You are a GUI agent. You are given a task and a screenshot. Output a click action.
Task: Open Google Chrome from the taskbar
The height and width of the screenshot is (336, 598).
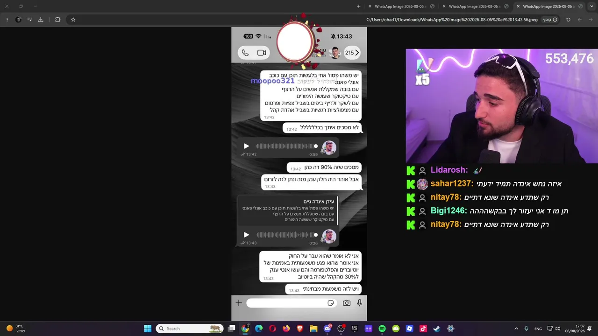point(245,329)
